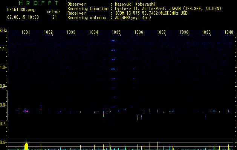Click the ICOM IC-575 receiver text
237x150 pixels.
point(151,13)
